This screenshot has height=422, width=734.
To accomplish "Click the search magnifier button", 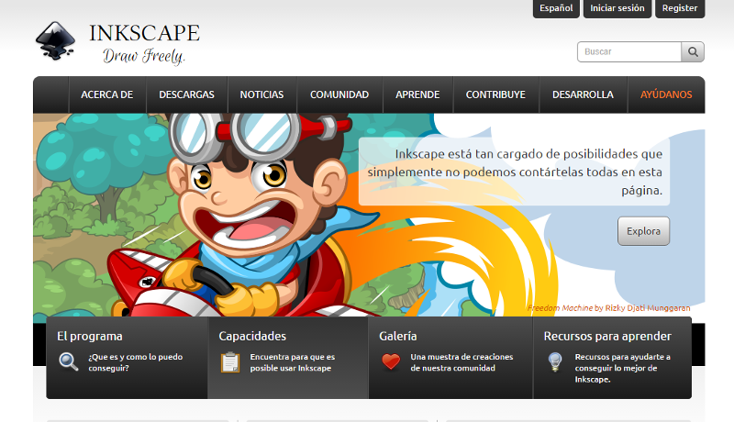I will point(694,52).
